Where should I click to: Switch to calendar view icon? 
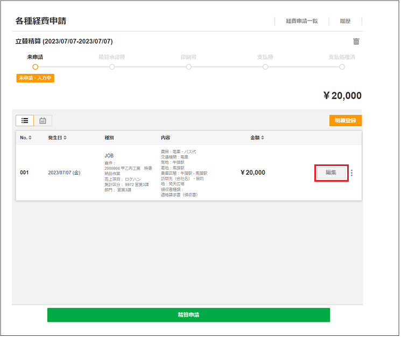[43, 121]
